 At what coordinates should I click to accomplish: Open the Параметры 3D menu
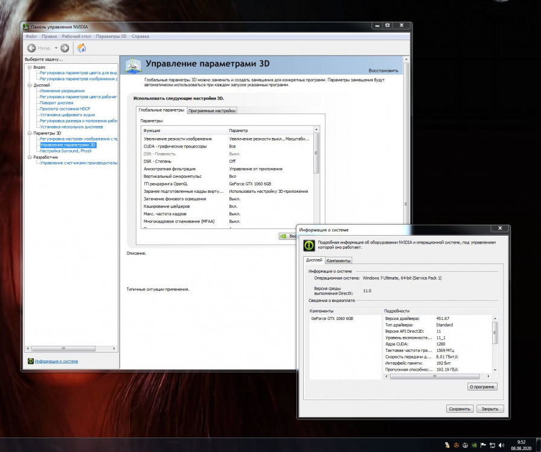(x=111, y=37)
